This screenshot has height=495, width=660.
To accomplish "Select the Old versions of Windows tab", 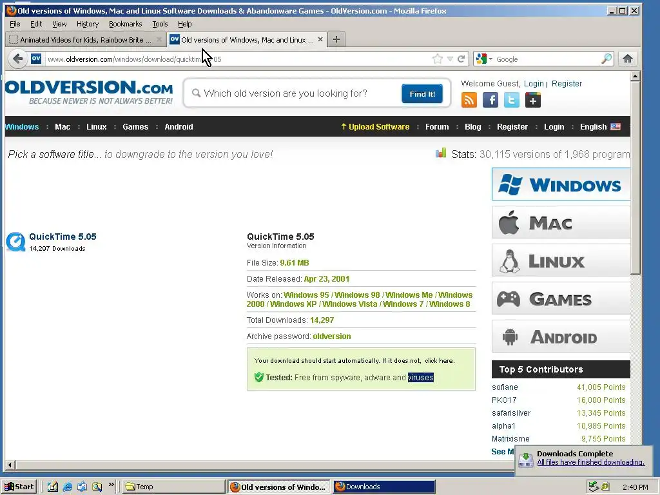I will pyautogui.click(x=247, y=39).
